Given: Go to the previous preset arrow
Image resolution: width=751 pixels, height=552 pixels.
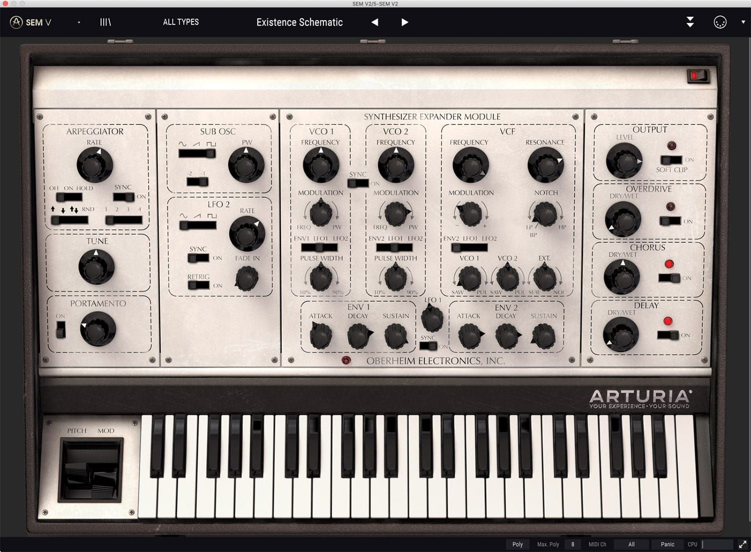Looking at the screenshot, I should 374,22.
